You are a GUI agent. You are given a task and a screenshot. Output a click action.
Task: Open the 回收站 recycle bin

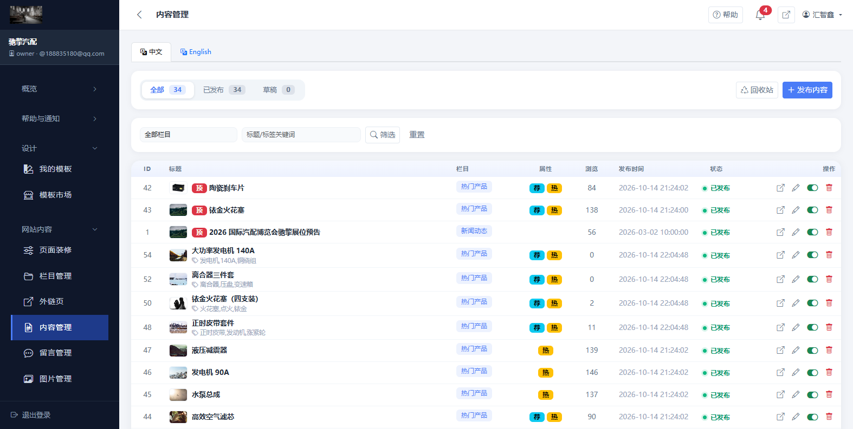[x=757, y=90]
